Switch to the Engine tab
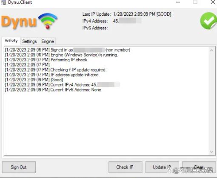Screen dimensions: 217x178 [x=48, y=41]
